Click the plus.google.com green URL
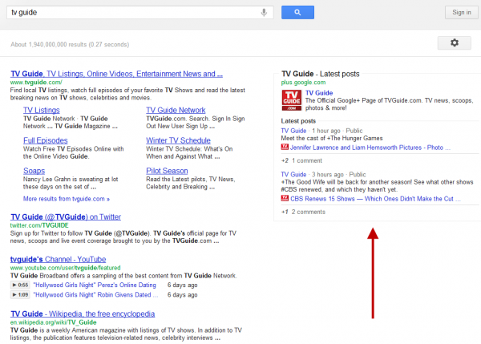The height and width of the screenshot is (344, 481). tap(303, 83)
